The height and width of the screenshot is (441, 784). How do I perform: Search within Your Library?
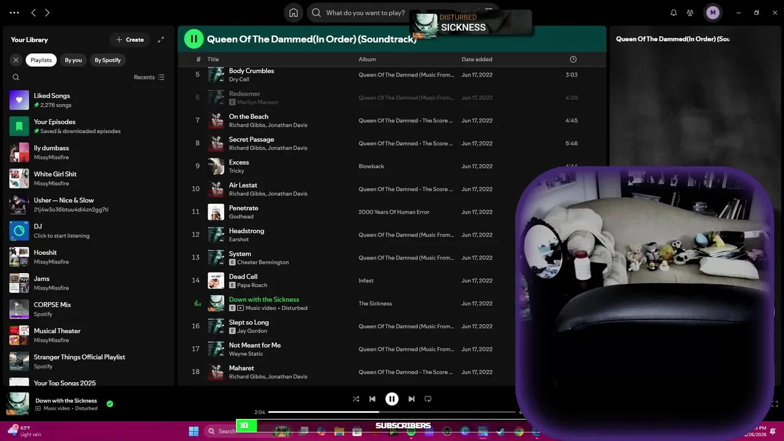pos(16,77)
